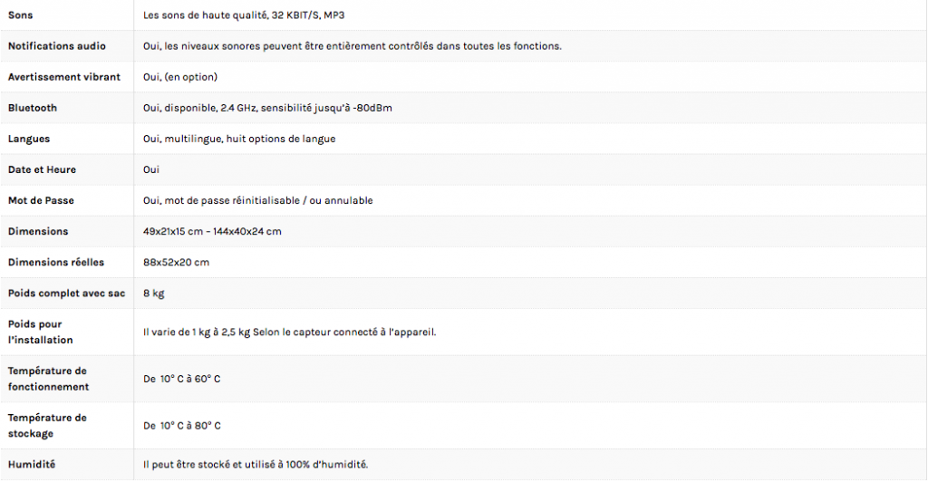Select the Humidité row label
This screenshot has height=482, width=928.
coord(32,464)
